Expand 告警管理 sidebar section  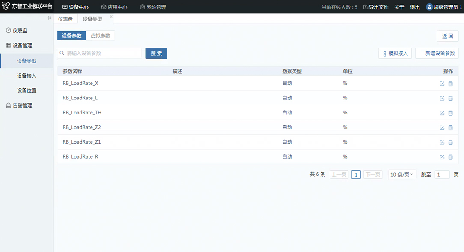tap(22, 105)
